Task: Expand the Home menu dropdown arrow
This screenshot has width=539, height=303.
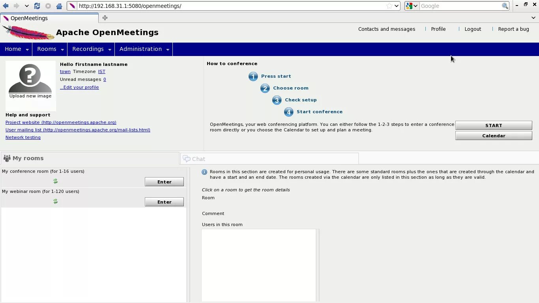Action: click(27, 50)
